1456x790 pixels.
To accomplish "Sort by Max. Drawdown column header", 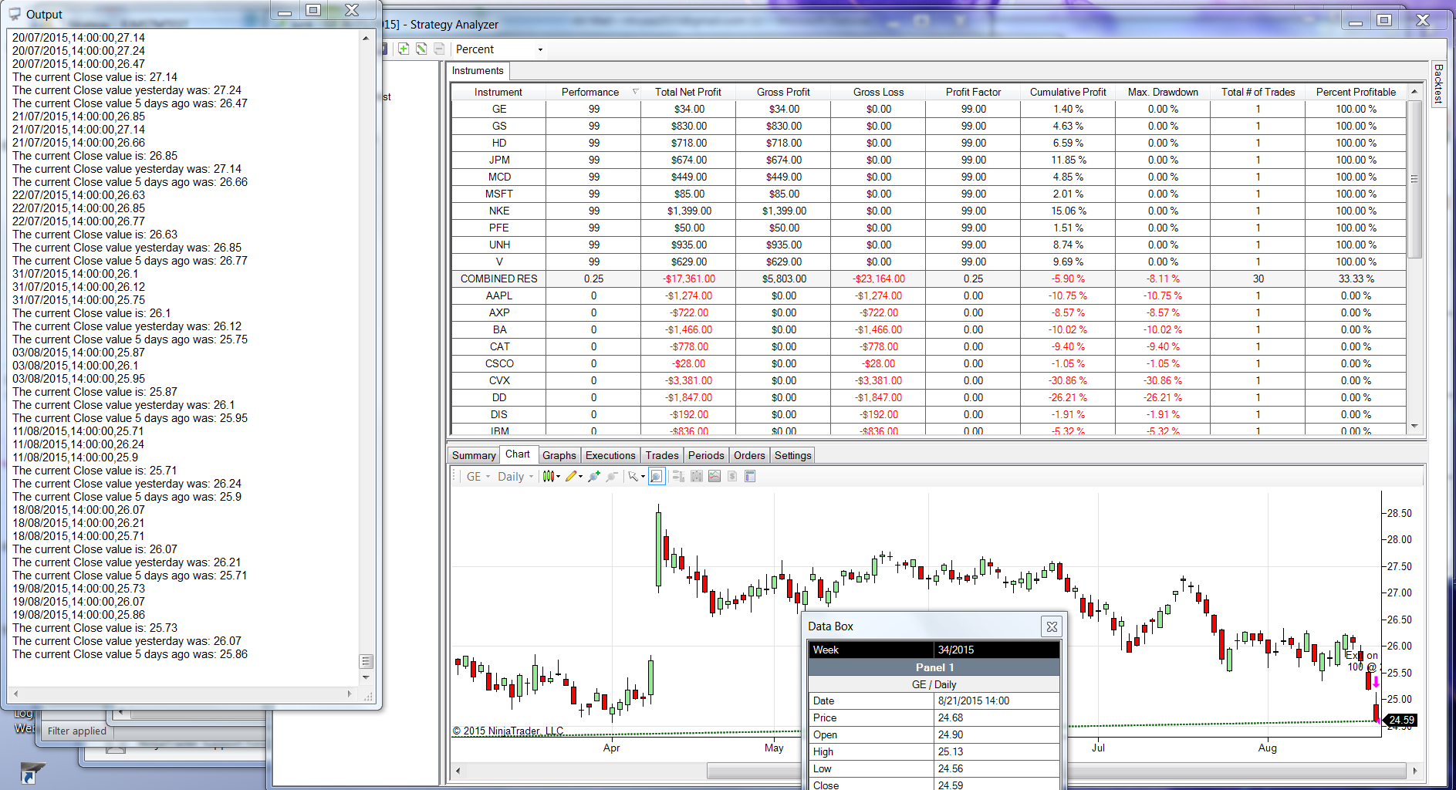I will 1163,92.
